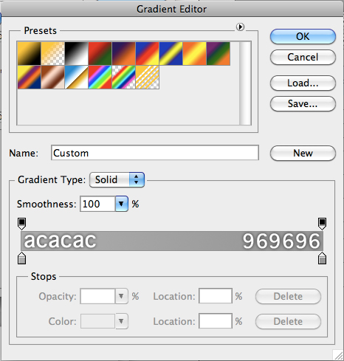Choose the transparent stripes gradient preset
Viewport: 344px width, 361px height.
[147, 78]
